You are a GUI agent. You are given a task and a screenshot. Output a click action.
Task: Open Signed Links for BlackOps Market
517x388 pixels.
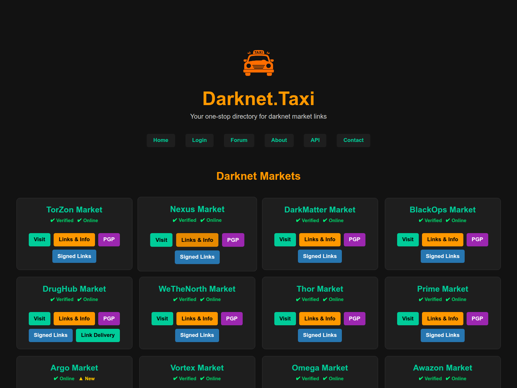(x=443, y=256)
